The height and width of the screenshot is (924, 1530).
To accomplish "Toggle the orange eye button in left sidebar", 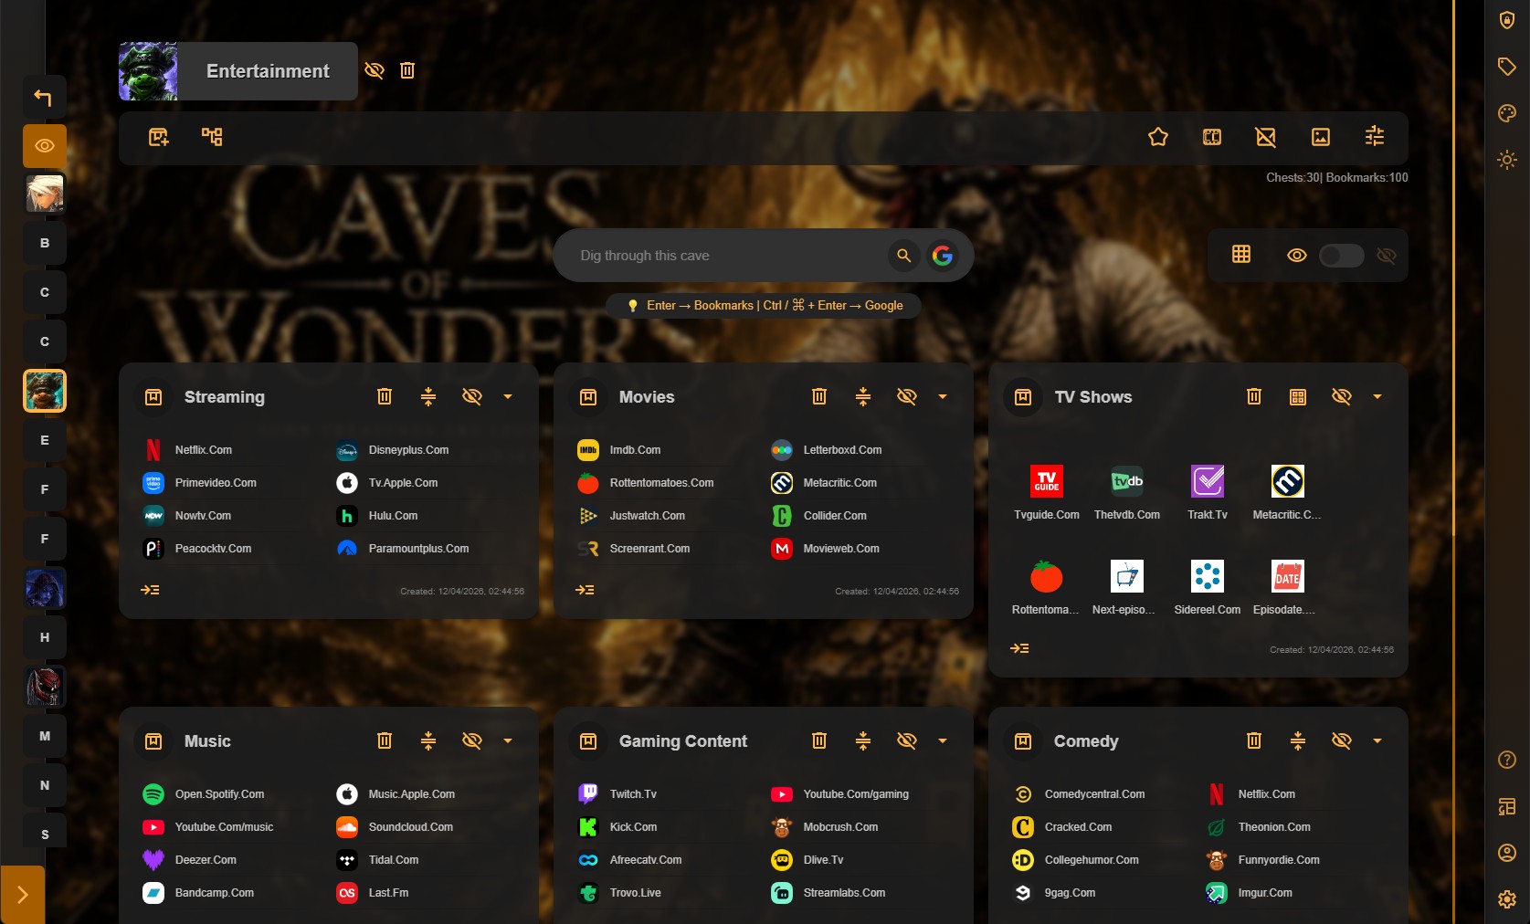I will [x=45, y=146].
